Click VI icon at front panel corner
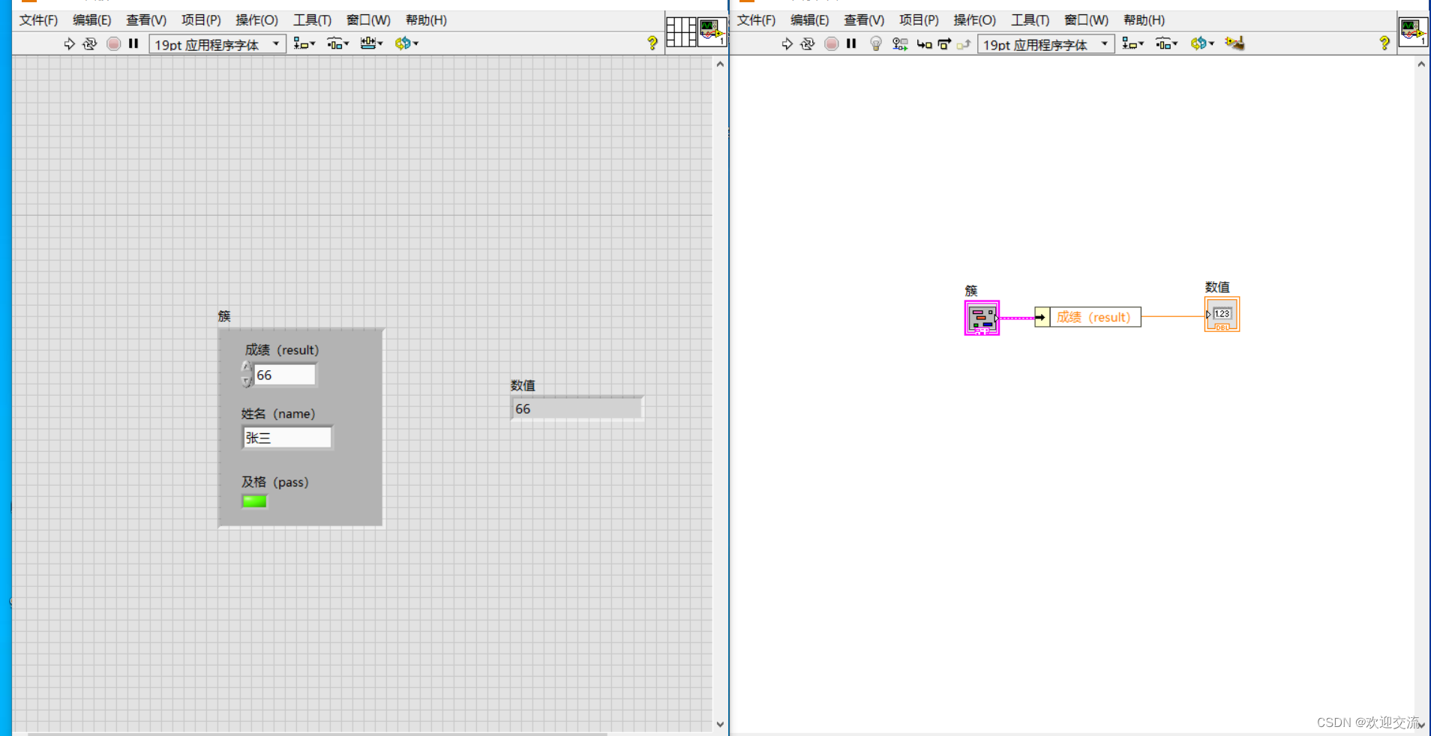Viewport: 1431px width, 736px height. [x=712, y=31]
